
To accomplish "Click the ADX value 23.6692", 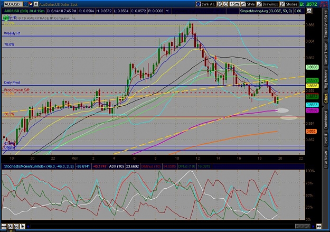I will 133,166.
